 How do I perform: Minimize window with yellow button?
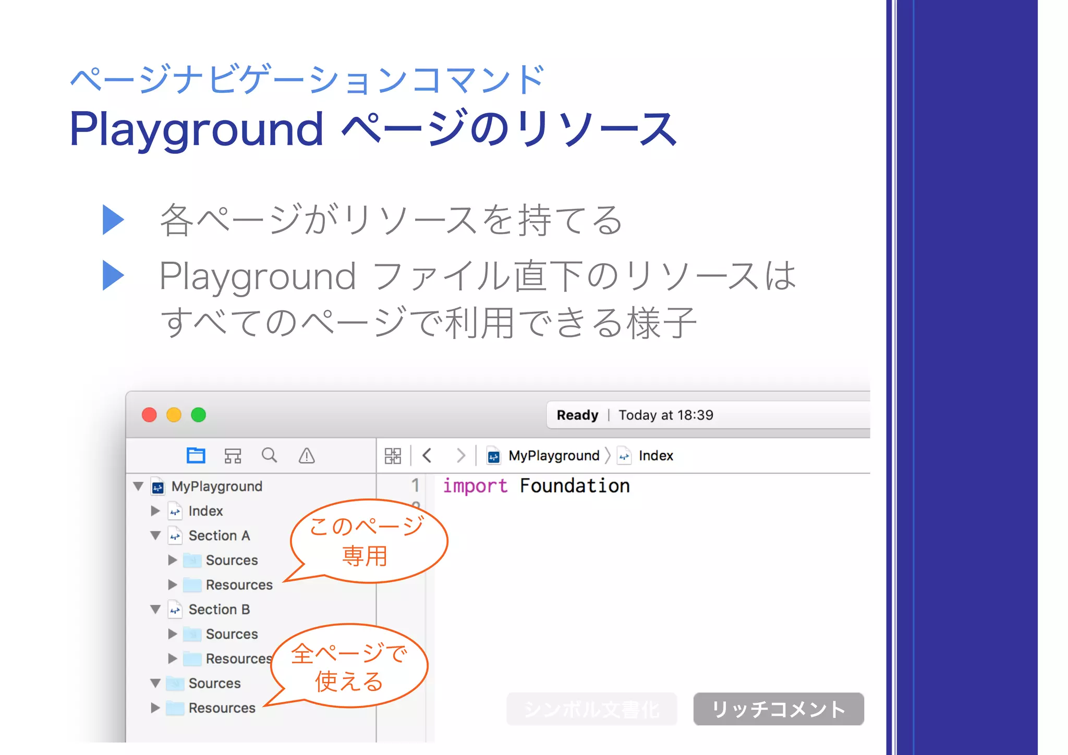(x=174, y=415)
